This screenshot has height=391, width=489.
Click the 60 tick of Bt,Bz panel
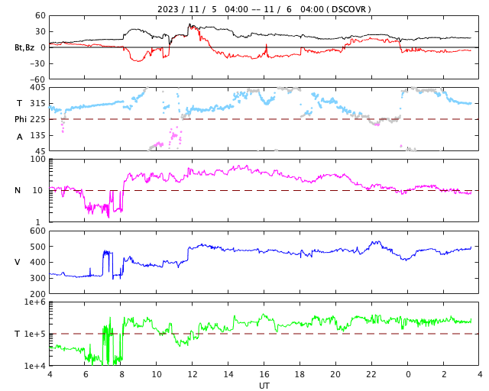click(40, 15)
